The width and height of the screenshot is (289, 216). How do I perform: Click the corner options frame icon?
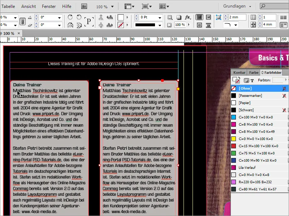tap(219, 17)
